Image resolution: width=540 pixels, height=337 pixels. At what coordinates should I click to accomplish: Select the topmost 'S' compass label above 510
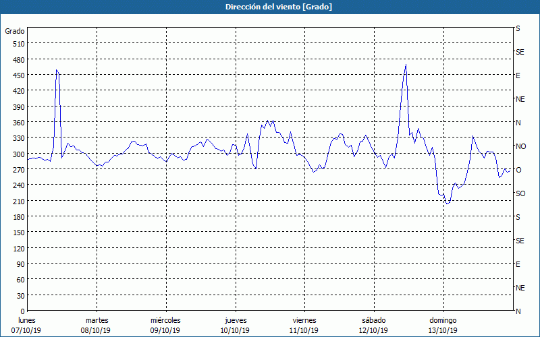pyautogui.click(x=518, y=28)
